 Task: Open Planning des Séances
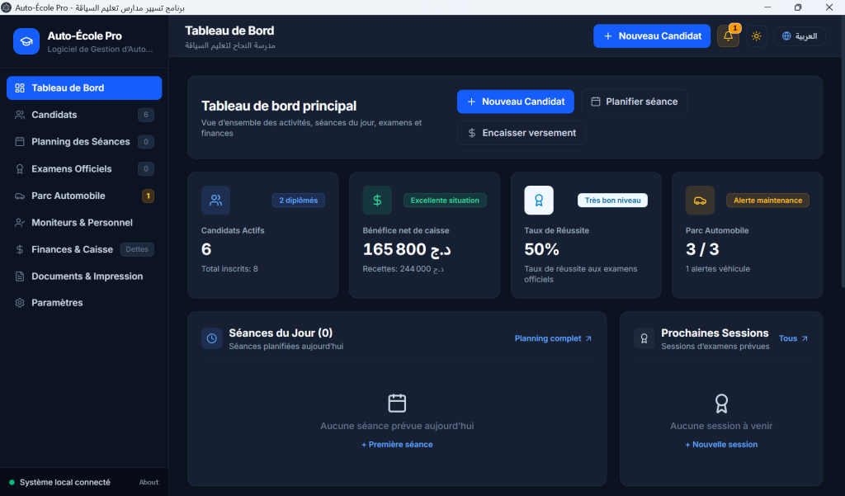(x=84, y=142)
